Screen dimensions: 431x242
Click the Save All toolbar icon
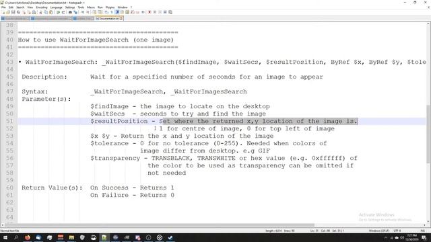pos(18,12)
